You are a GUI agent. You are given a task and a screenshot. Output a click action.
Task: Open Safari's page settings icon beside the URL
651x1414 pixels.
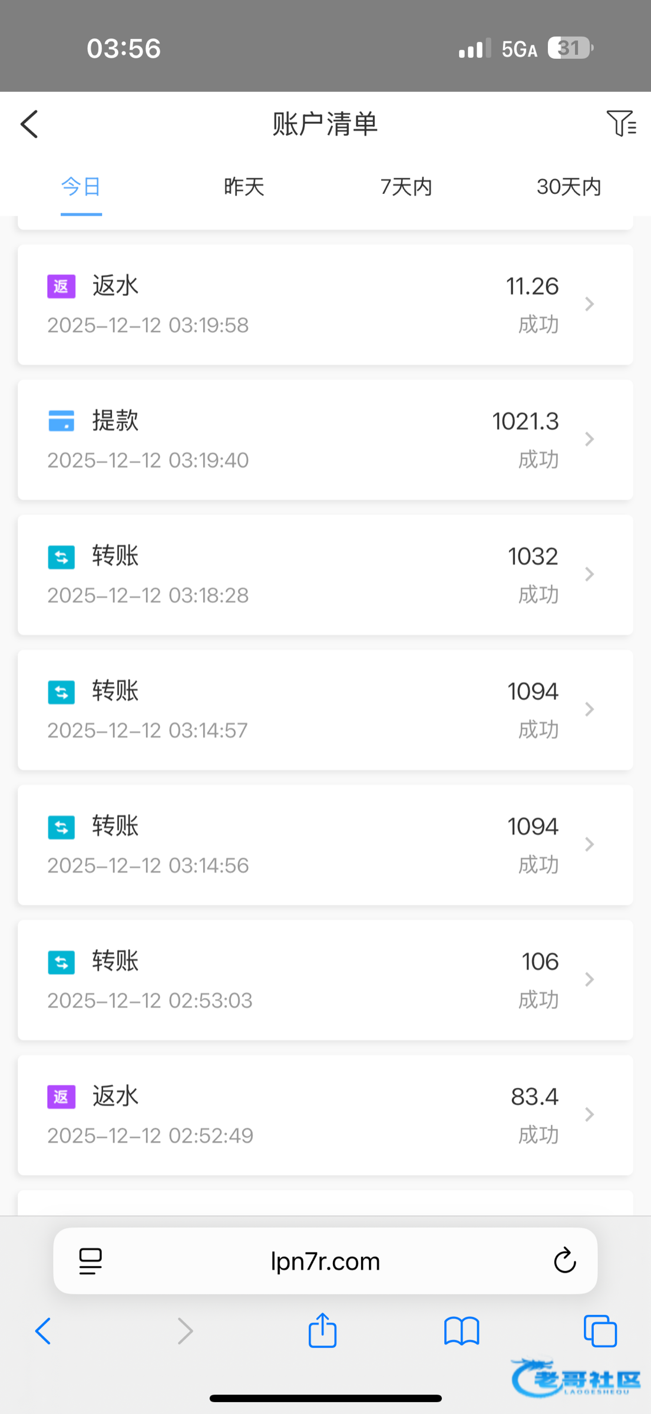point(90,1261)
